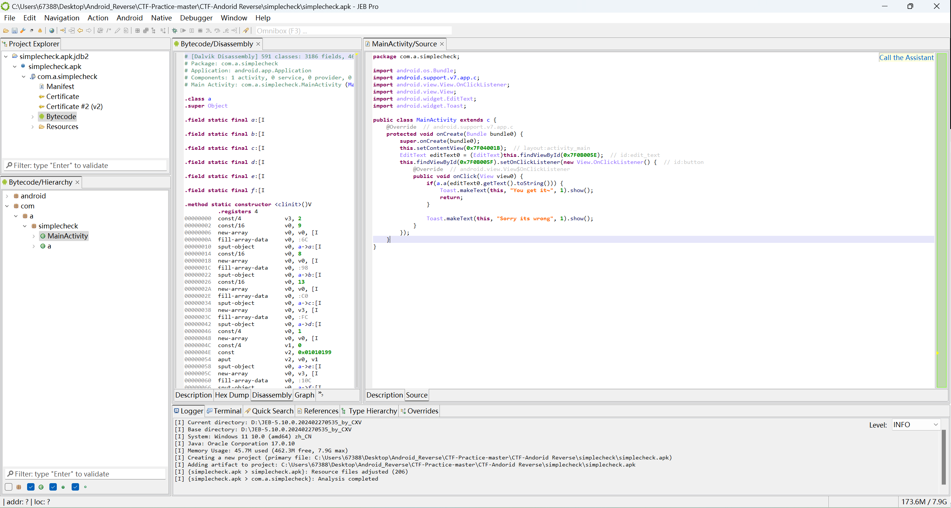951x508 pixels.
Task: Click the debugger Step Into icon
Action: click(209, 31)
